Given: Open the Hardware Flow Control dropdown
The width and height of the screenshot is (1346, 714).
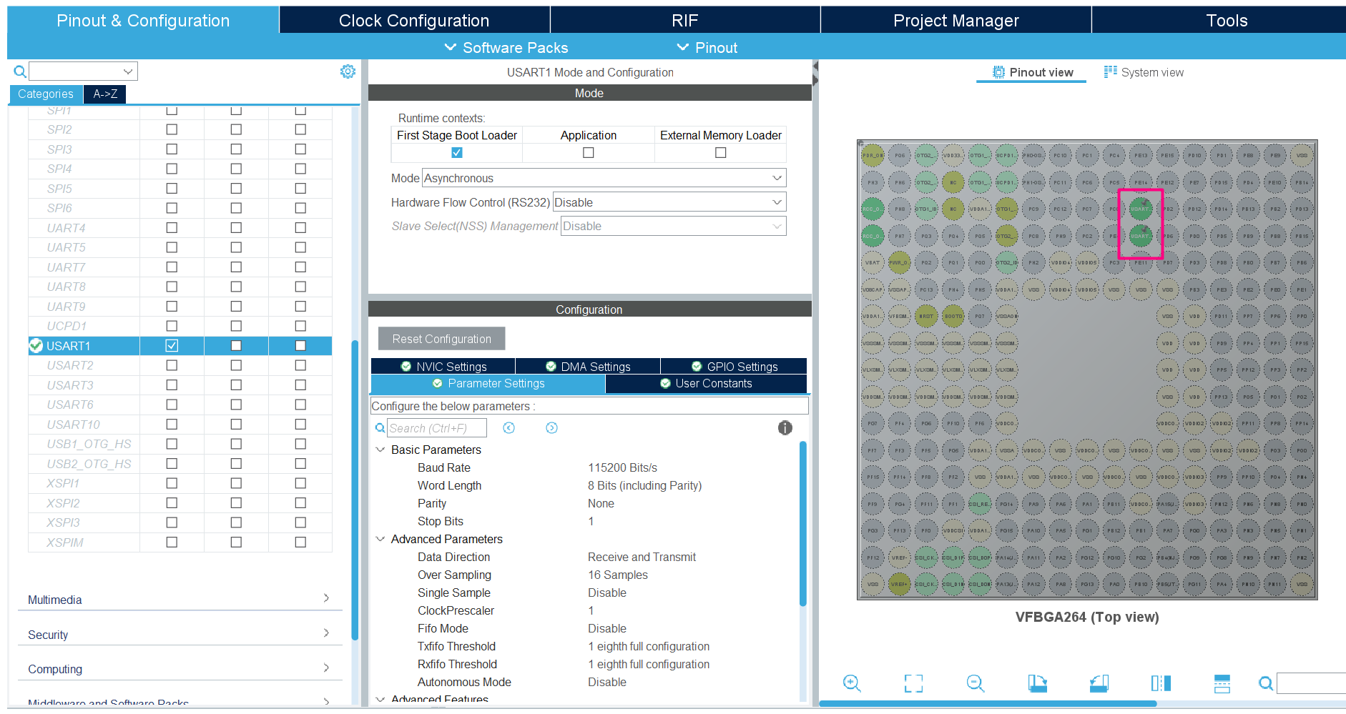Looking at the screenshot, I should tap(669, 202).
